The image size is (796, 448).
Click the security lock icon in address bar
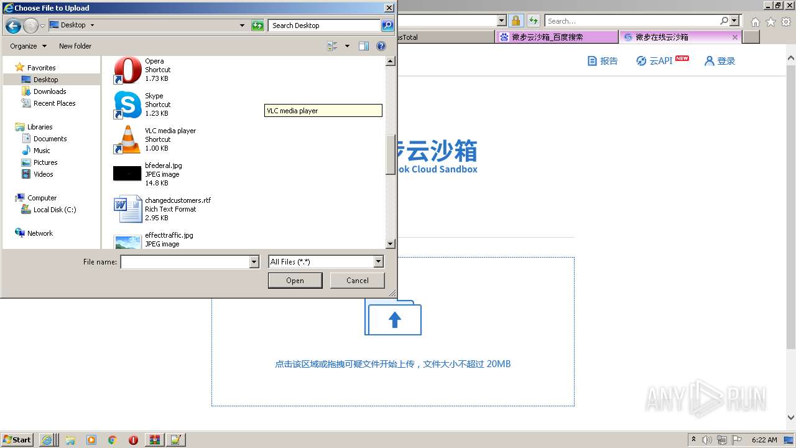click(x=516, y=21)
